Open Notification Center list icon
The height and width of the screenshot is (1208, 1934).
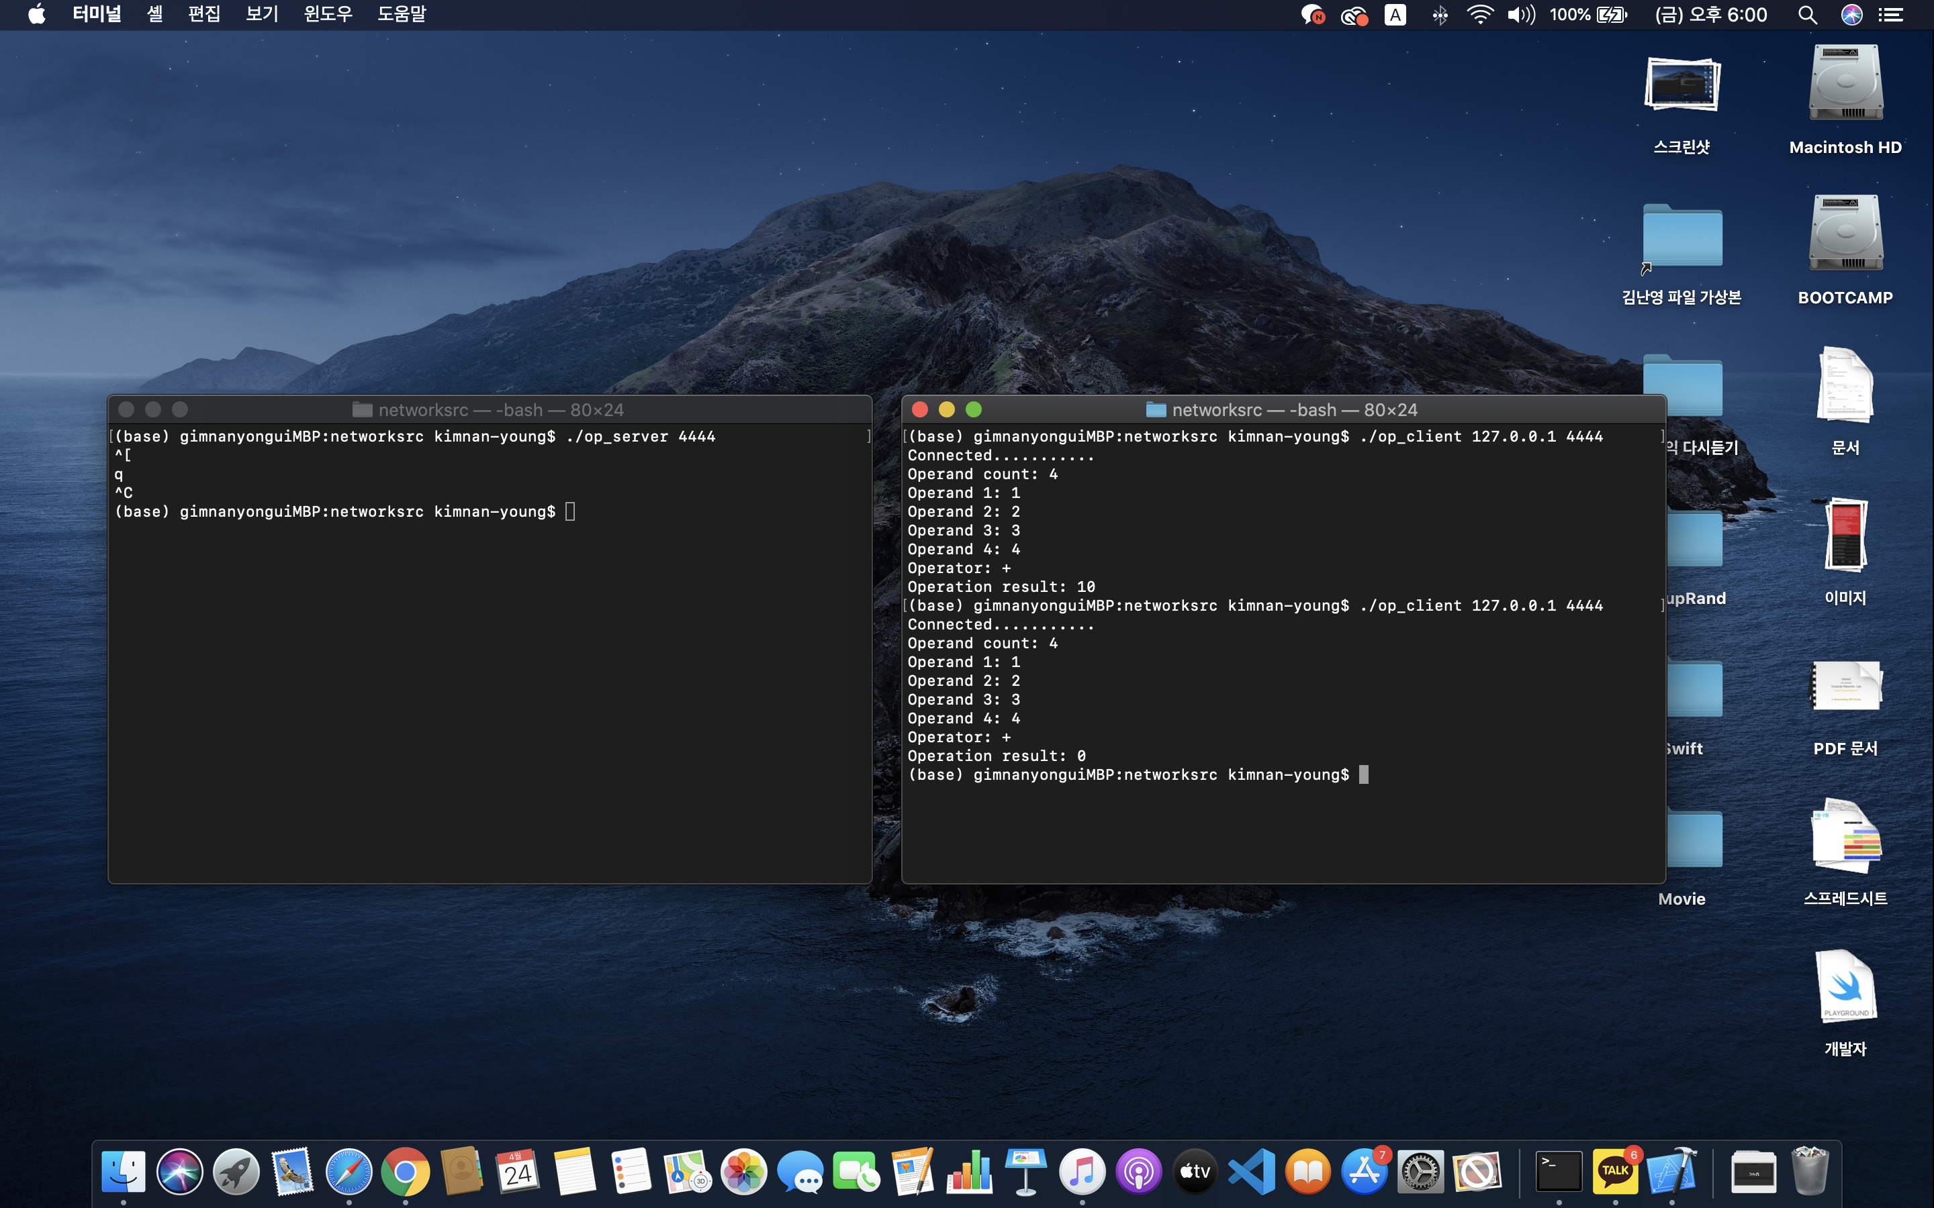pos(1890,14)
